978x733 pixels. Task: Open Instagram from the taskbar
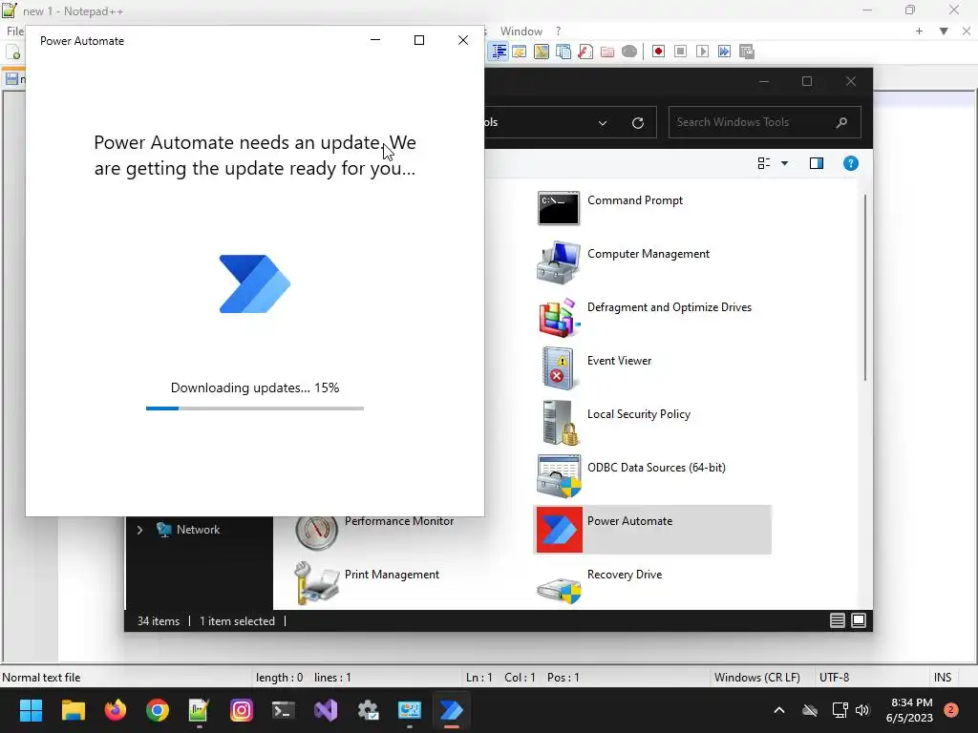(242, 710)
